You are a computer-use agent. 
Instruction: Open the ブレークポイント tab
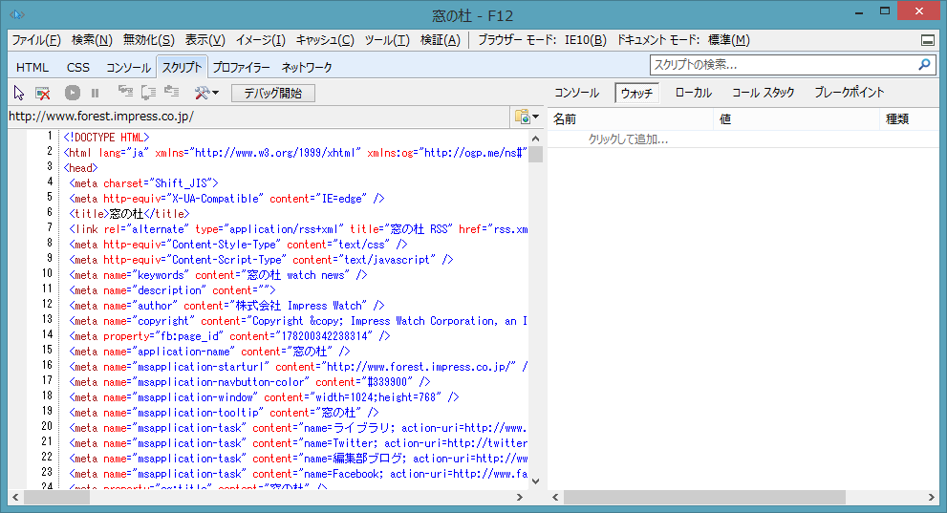click(x=850, y=93)
